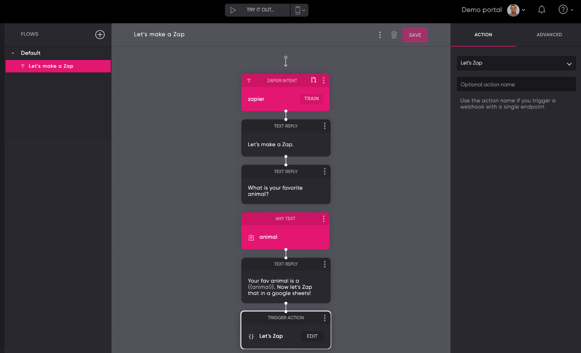The image size is (581, 353).
Task: Open the Any Text card options menu
Action: 324,219
